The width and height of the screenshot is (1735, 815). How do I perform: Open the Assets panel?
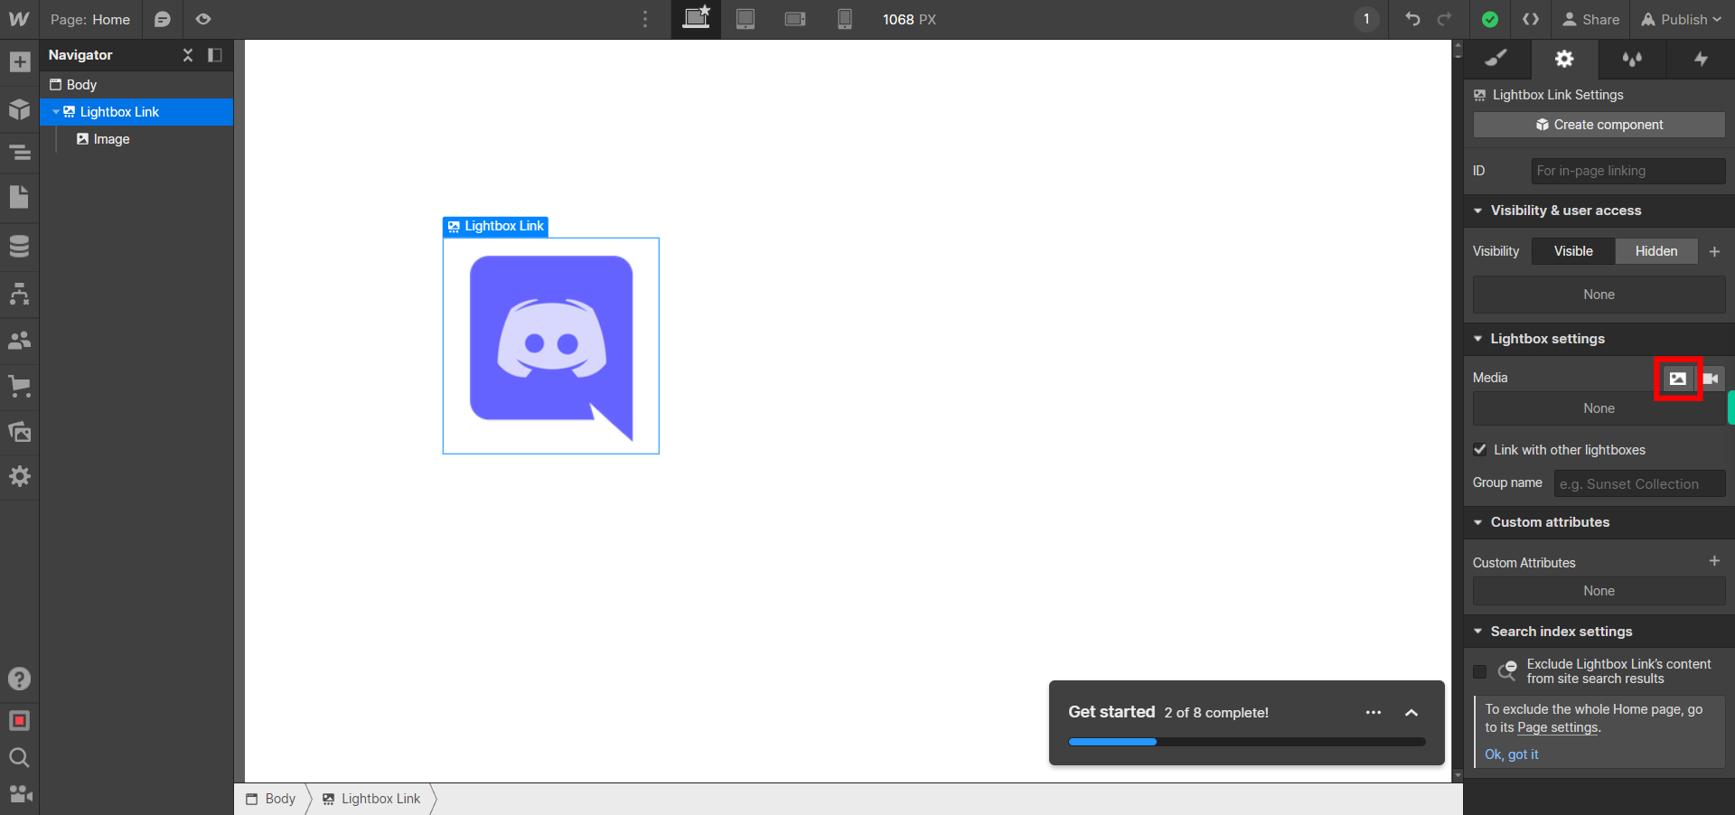(19, 432)
